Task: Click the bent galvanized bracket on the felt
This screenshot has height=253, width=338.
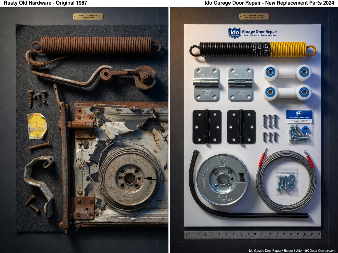Action: (39, 186)
